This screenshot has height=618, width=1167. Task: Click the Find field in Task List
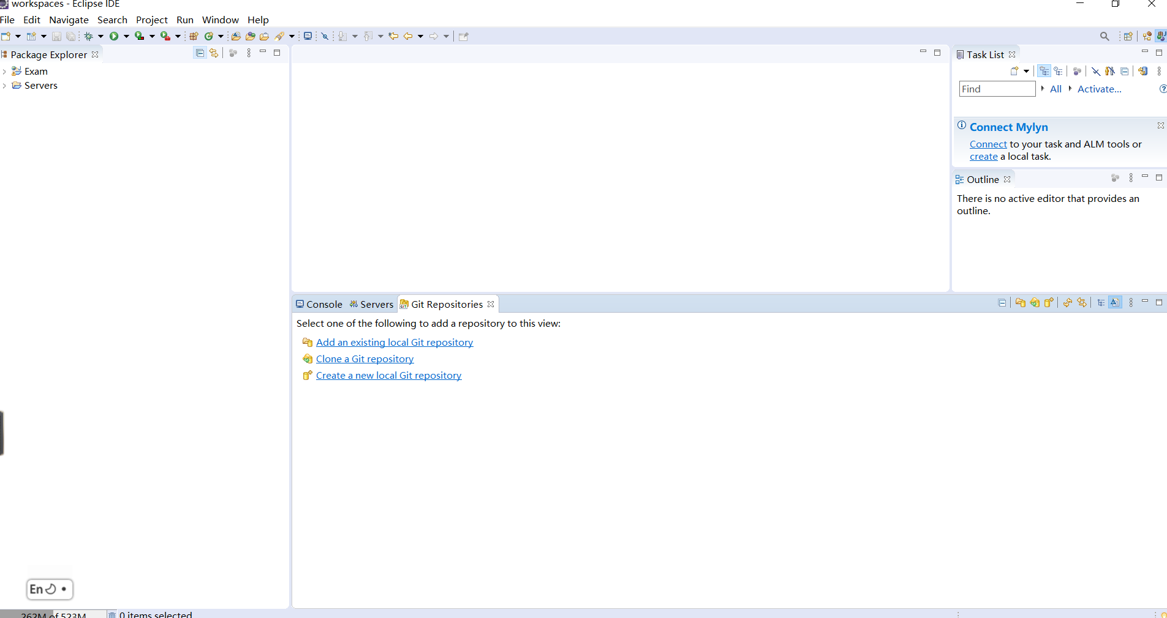(x=997, y=89)
